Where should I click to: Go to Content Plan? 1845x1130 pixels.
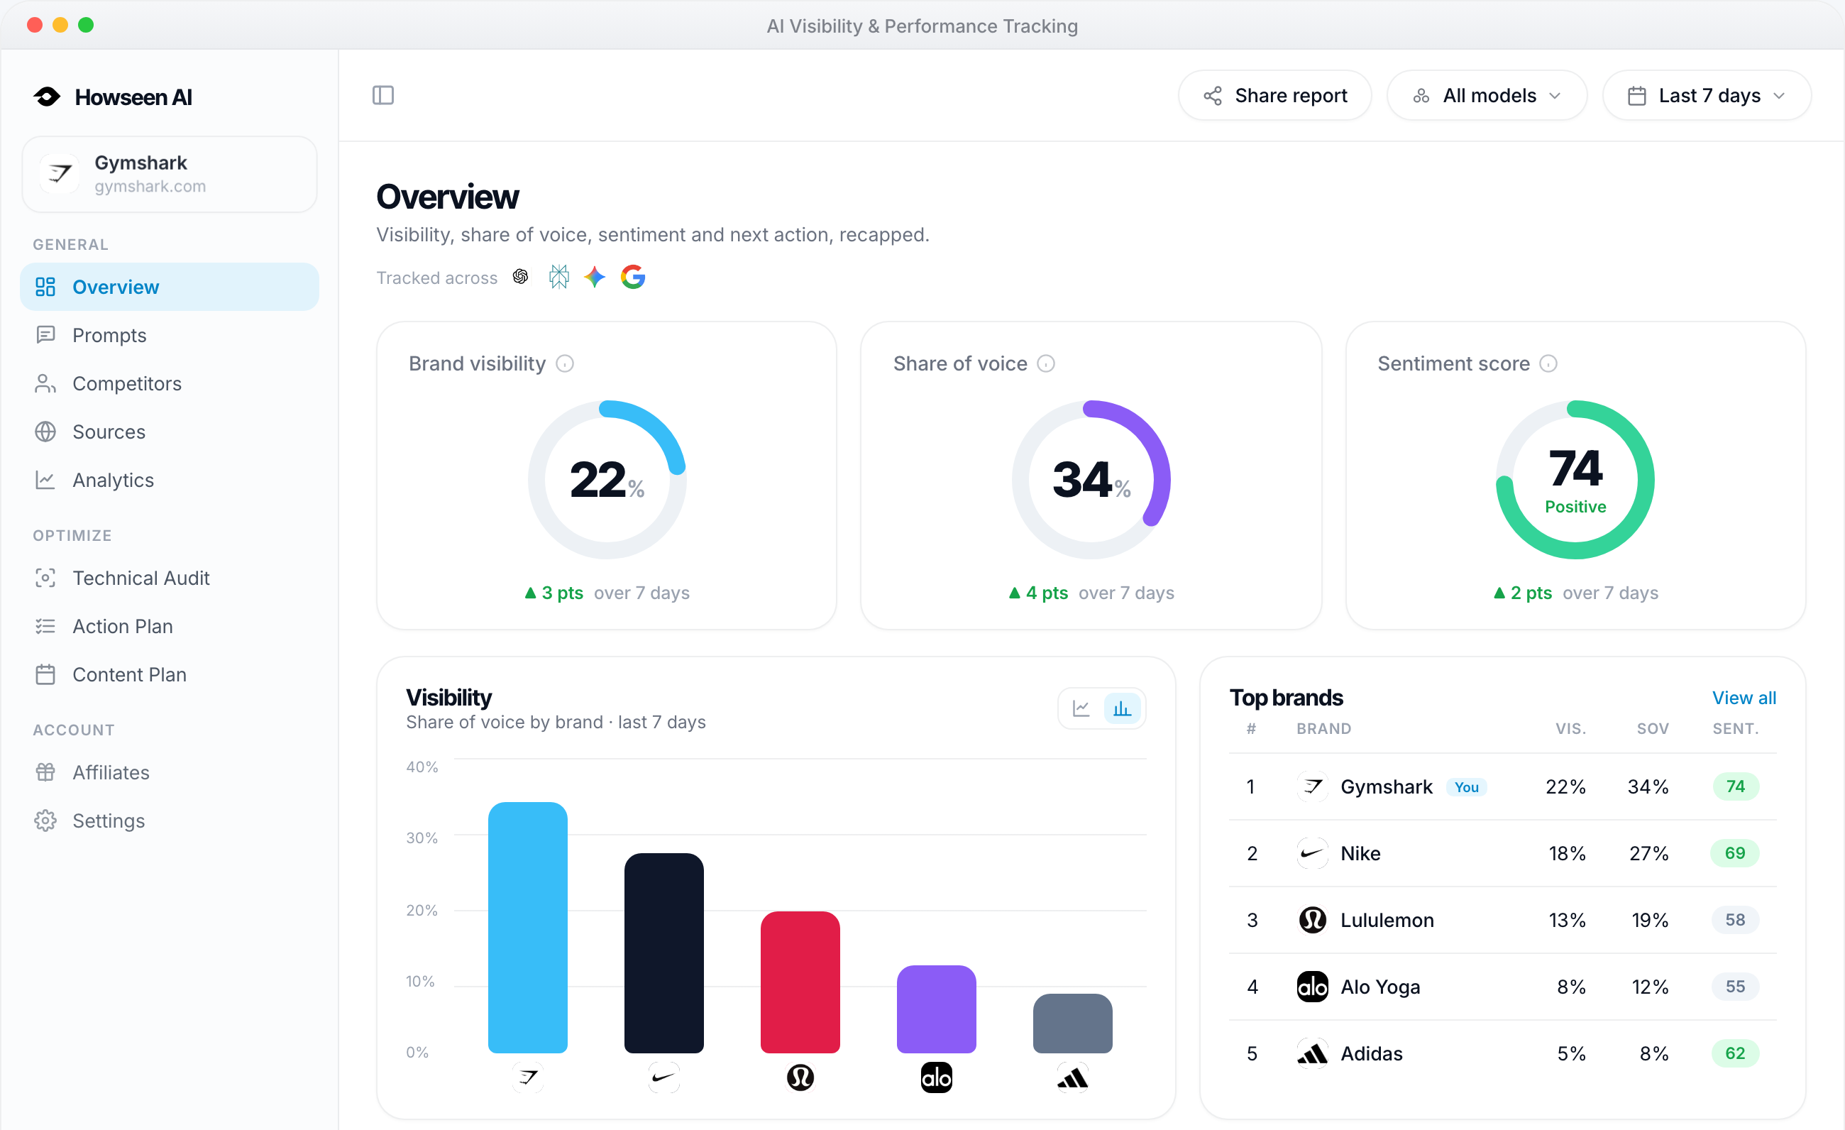tap(170, 675)
